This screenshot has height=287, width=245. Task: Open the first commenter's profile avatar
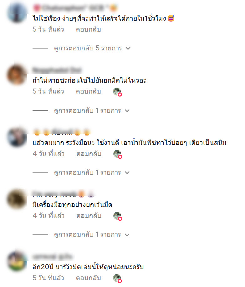17,13
